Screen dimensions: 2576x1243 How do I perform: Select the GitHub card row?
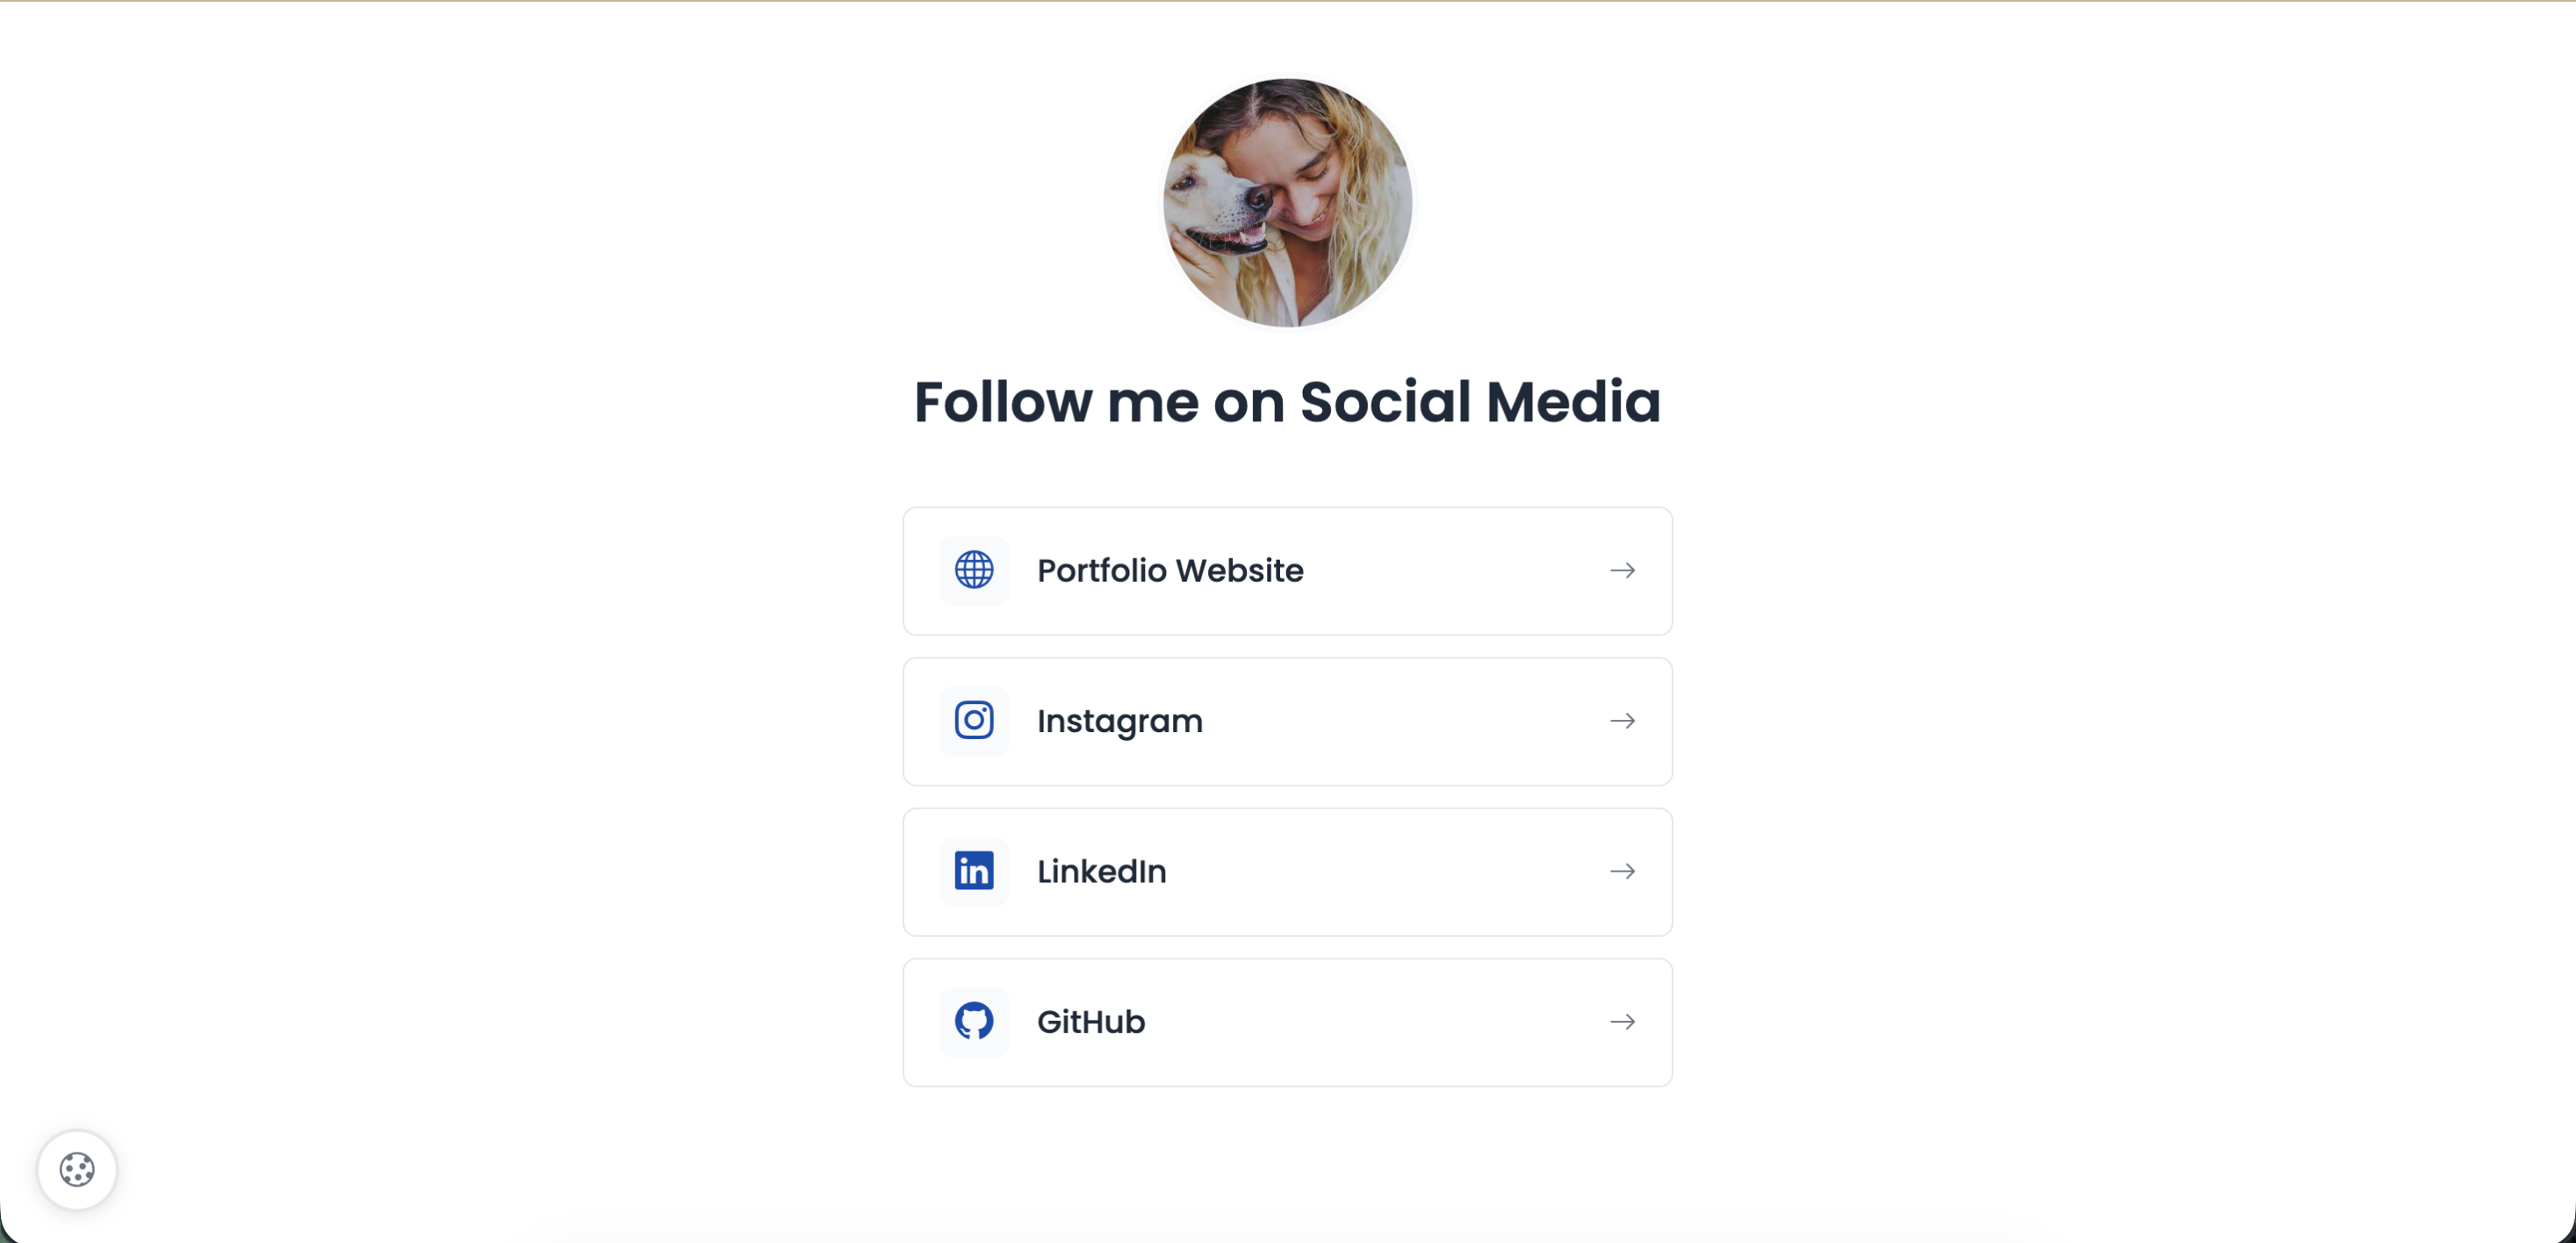pyautogui.click(x=1287, y=1021)
